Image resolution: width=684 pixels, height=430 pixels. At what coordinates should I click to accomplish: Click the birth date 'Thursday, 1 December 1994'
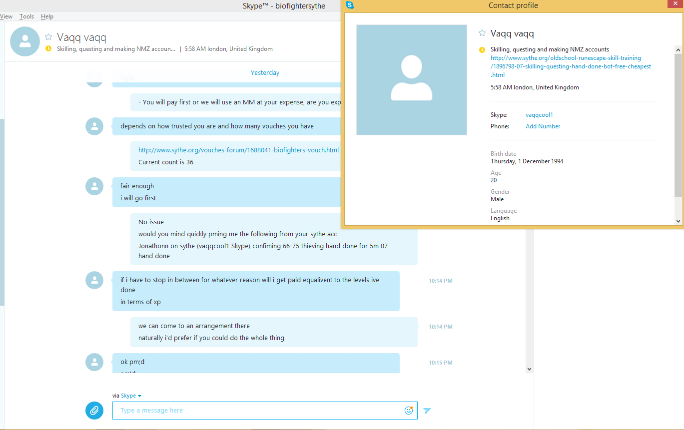point(527,161)
